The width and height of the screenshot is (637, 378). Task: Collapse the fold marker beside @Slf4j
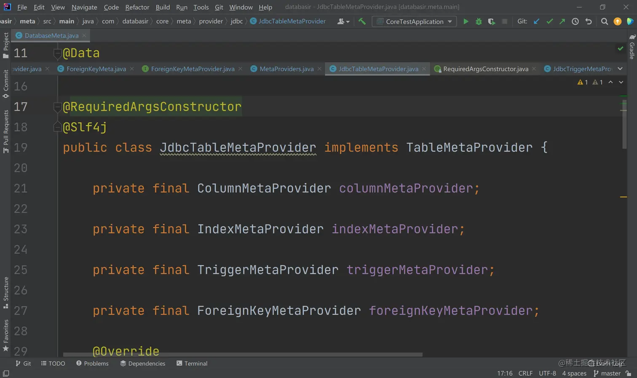(58, 127)
